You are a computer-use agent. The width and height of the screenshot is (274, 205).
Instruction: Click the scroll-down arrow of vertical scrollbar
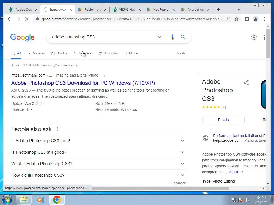coord(268,184)
